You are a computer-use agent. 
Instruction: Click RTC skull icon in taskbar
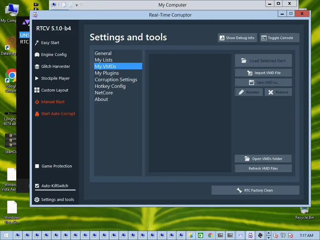click(250, 235)
